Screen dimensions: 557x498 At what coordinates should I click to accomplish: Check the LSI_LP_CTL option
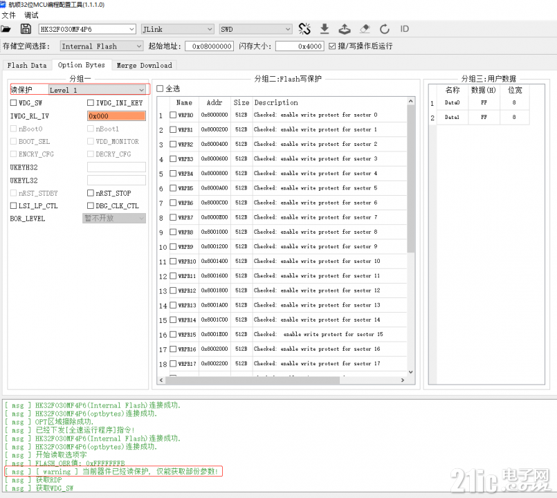click(14, 205)
